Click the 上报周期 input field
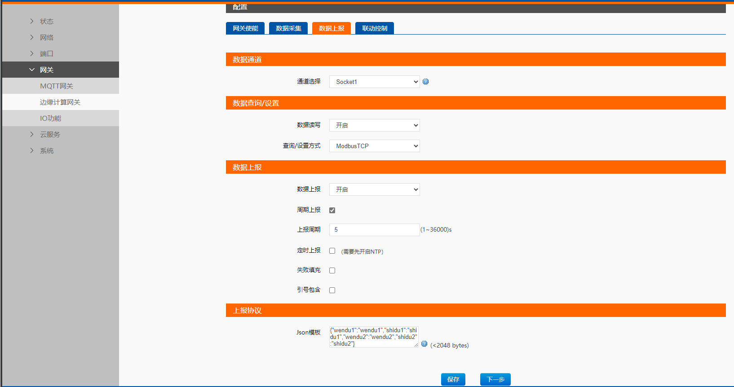734x387 pixels. 374,230
